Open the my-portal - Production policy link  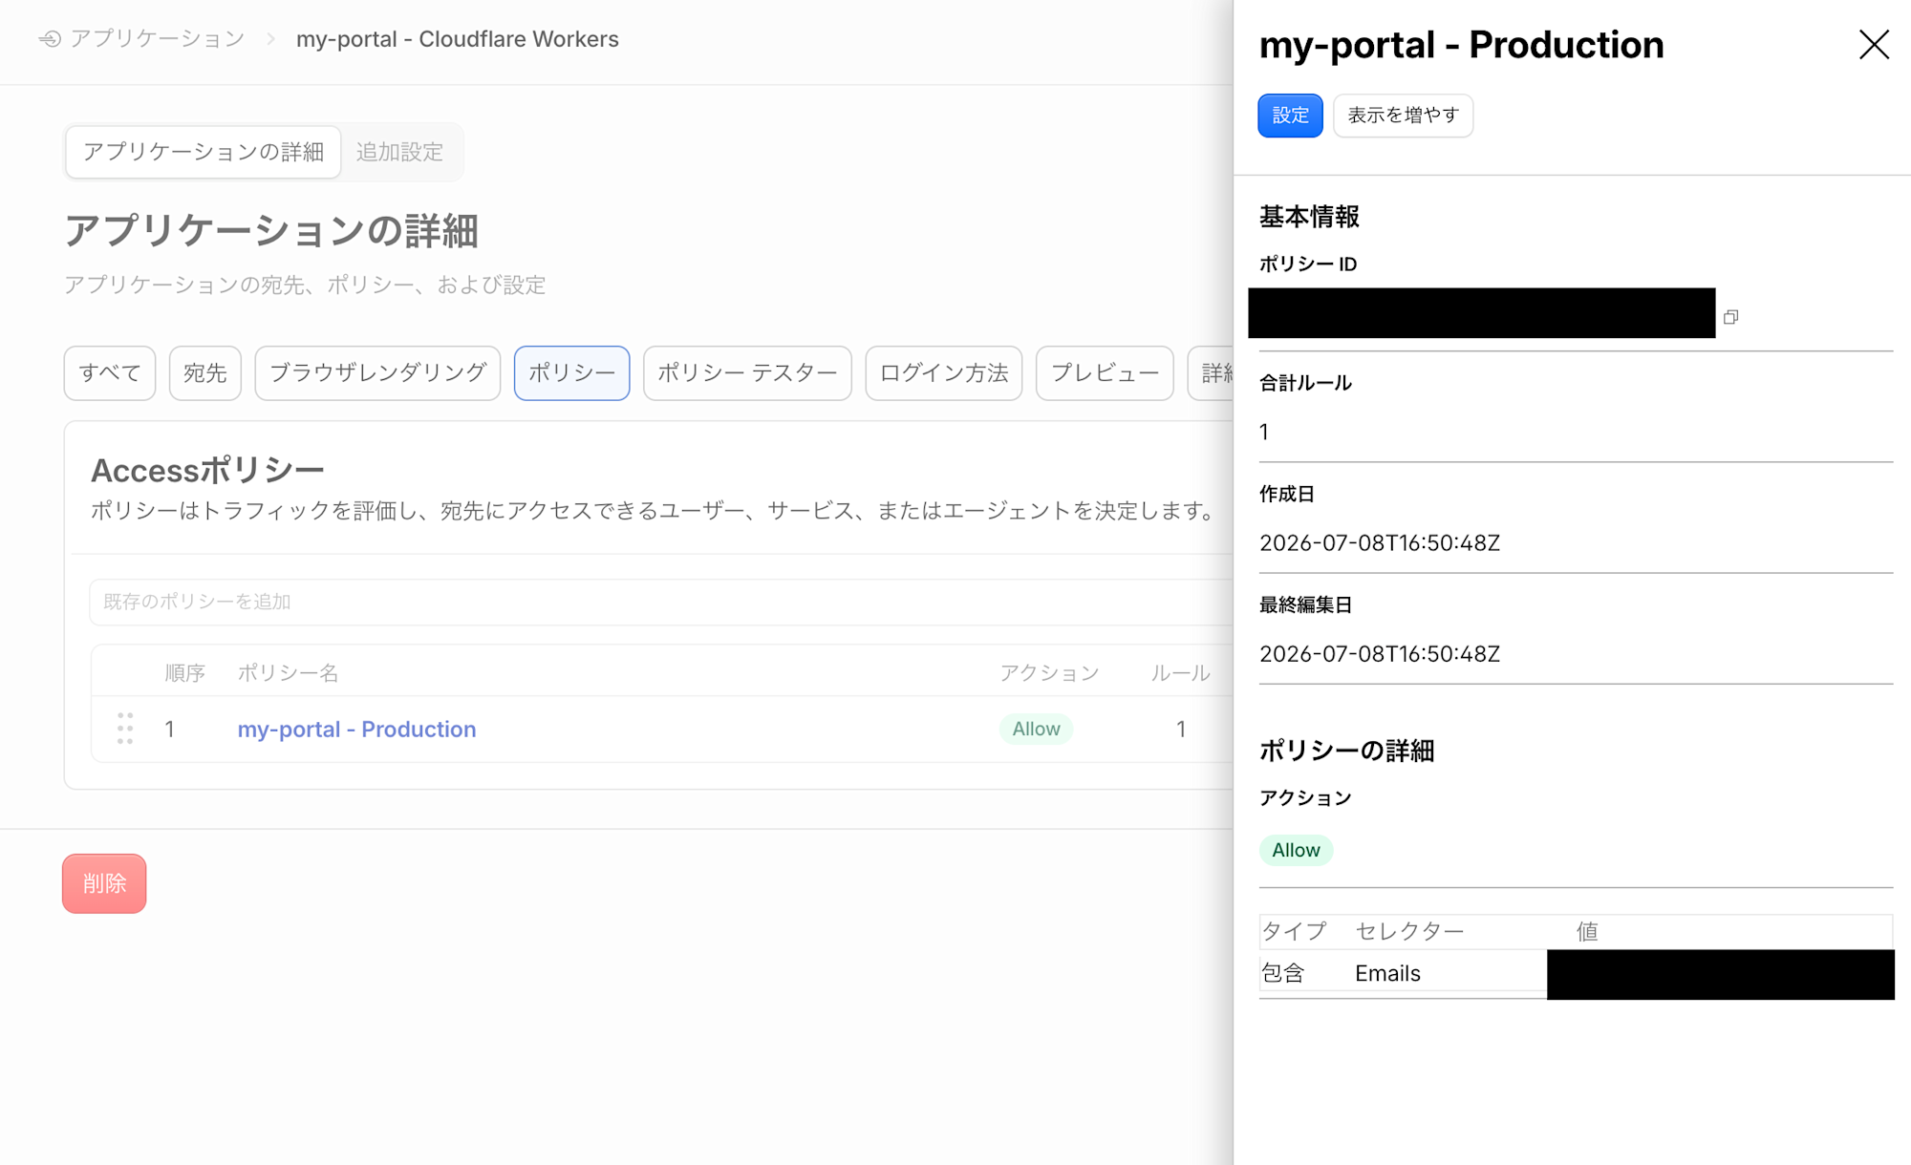pyautogui.click(x=356, y=729)
